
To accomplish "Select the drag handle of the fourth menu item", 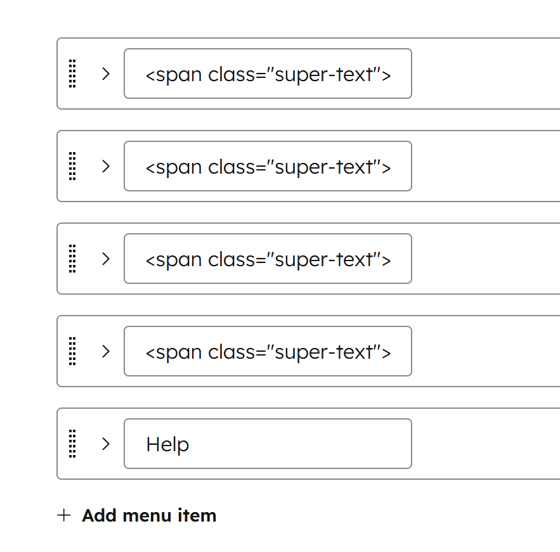I will click(x=72, y=351).
